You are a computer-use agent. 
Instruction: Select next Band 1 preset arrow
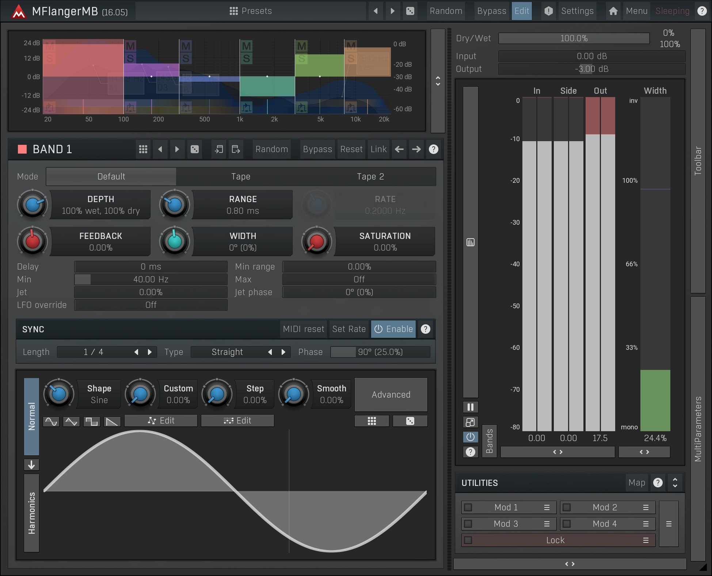(177, 149)
